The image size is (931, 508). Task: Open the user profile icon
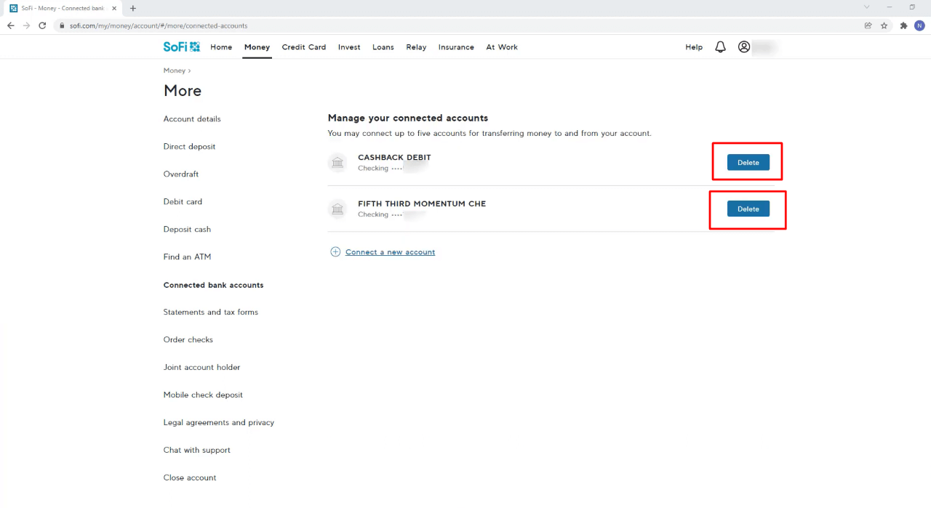[x=743, y=47]
